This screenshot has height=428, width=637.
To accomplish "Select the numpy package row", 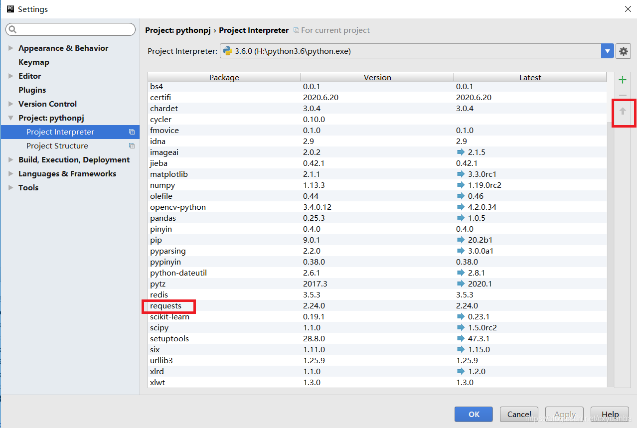I will pos(377,185).
